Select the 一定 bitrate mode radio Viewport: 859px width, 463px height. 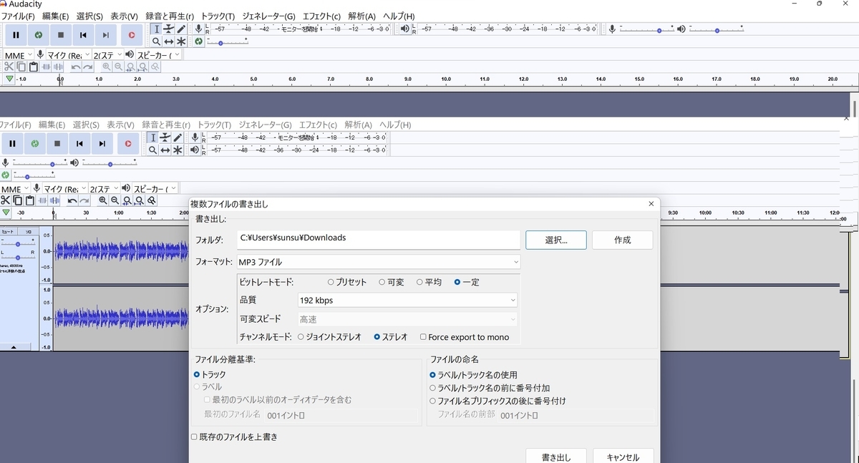(x=467, y=282)
